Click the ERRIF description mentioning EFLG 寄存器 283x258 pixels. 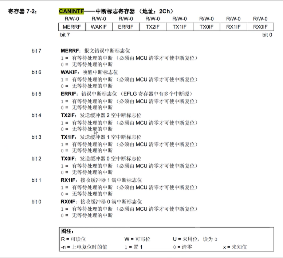point(126,94)
